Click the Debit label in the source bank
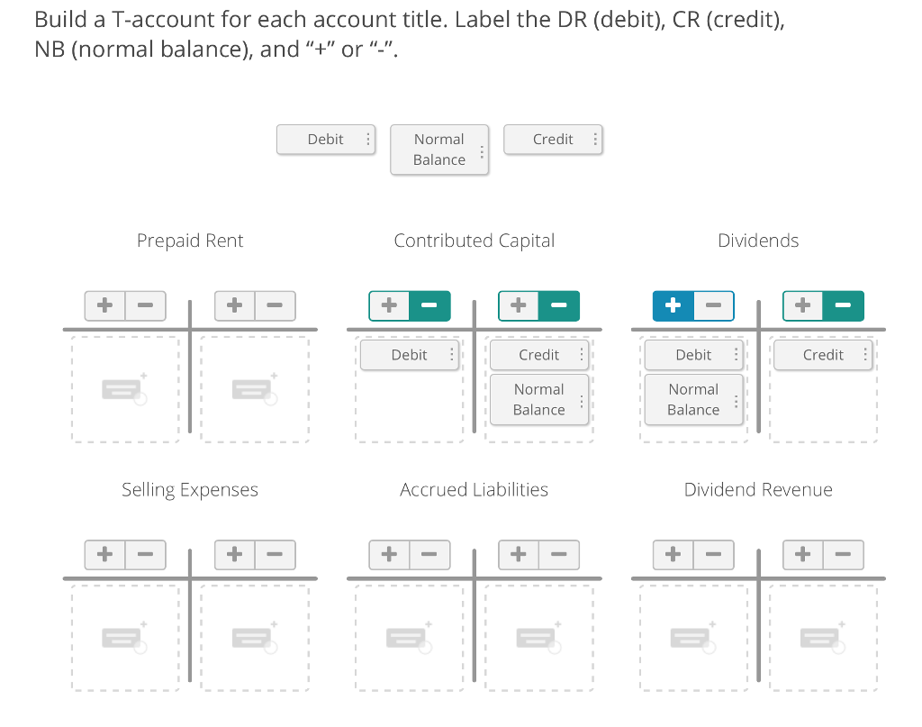This screenshot has width=922, height=727. (x=326, y=140)
